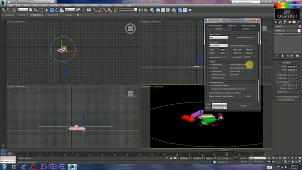Toggle the Percent Snap icon
The width and height of the screenshot is (302, 170).
pyautogui.click(x=105, y=10)
